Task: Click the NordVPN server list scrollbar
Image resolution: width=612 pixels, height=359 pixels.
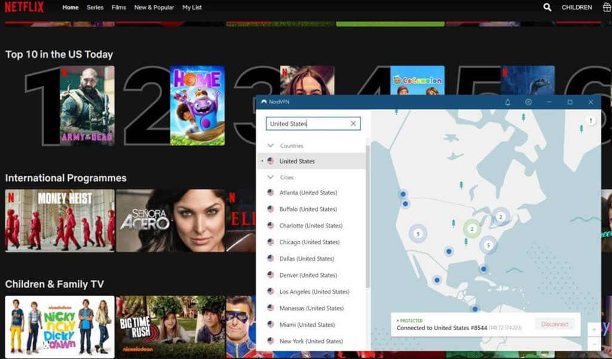Action: 368,217
